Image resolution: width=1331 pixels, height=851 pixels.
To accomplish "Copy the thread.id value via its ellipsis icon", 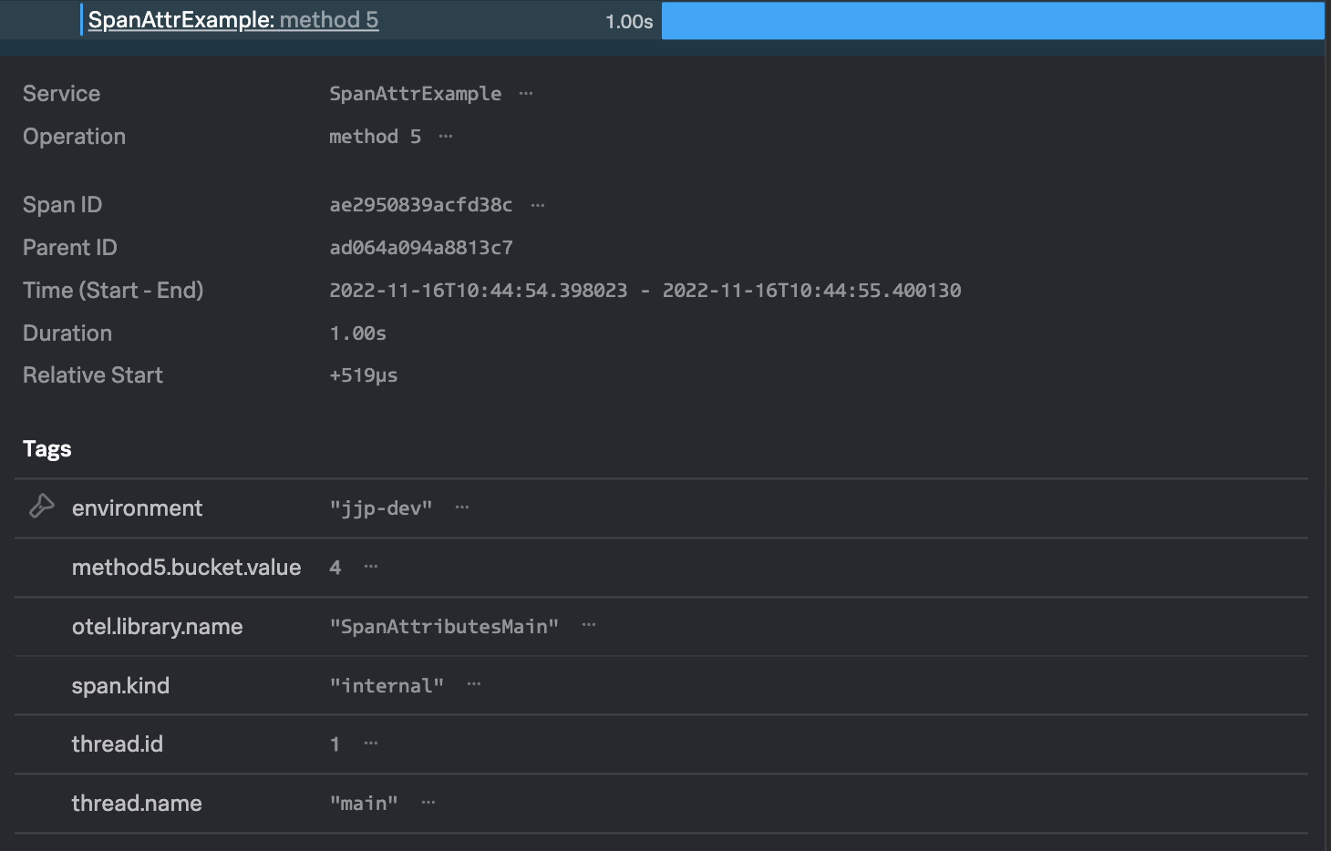I will [x=370, y=744].
